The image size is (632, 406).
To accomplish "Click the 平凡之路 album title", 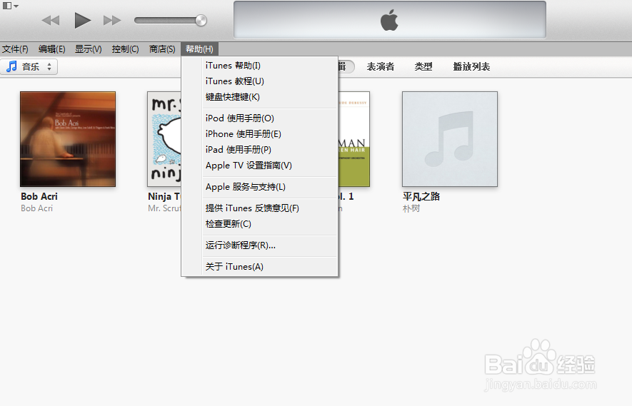I will pyautogui.click(x=421, y=196).
